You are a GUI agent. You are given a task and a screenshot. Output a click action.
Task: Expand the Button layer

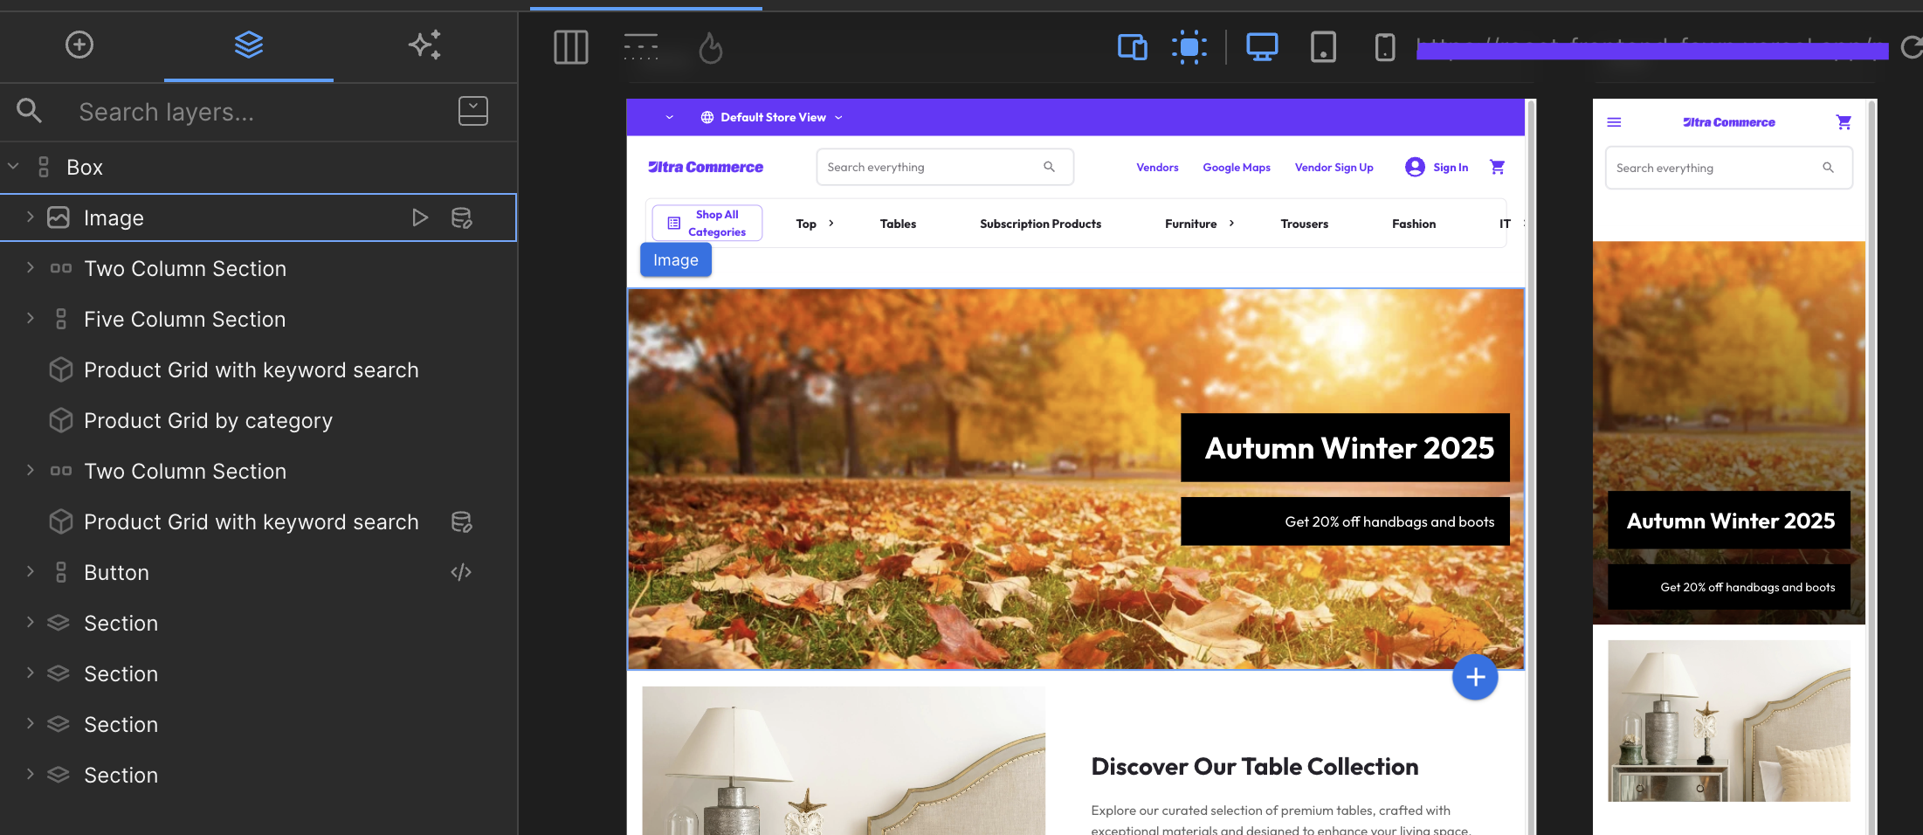coord(31,571)
